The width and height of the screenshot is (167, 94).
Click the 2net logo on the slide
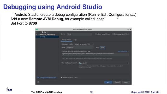(x=9, y=89)
